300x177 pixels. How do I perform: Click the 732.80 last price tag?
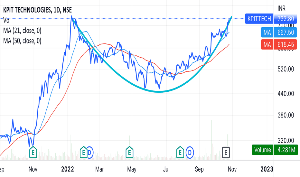click(286, 19)
